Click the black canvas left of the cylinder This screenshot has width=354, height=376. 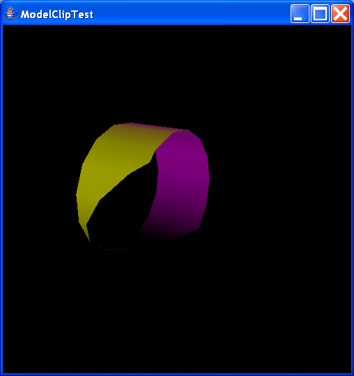[38, 187]
